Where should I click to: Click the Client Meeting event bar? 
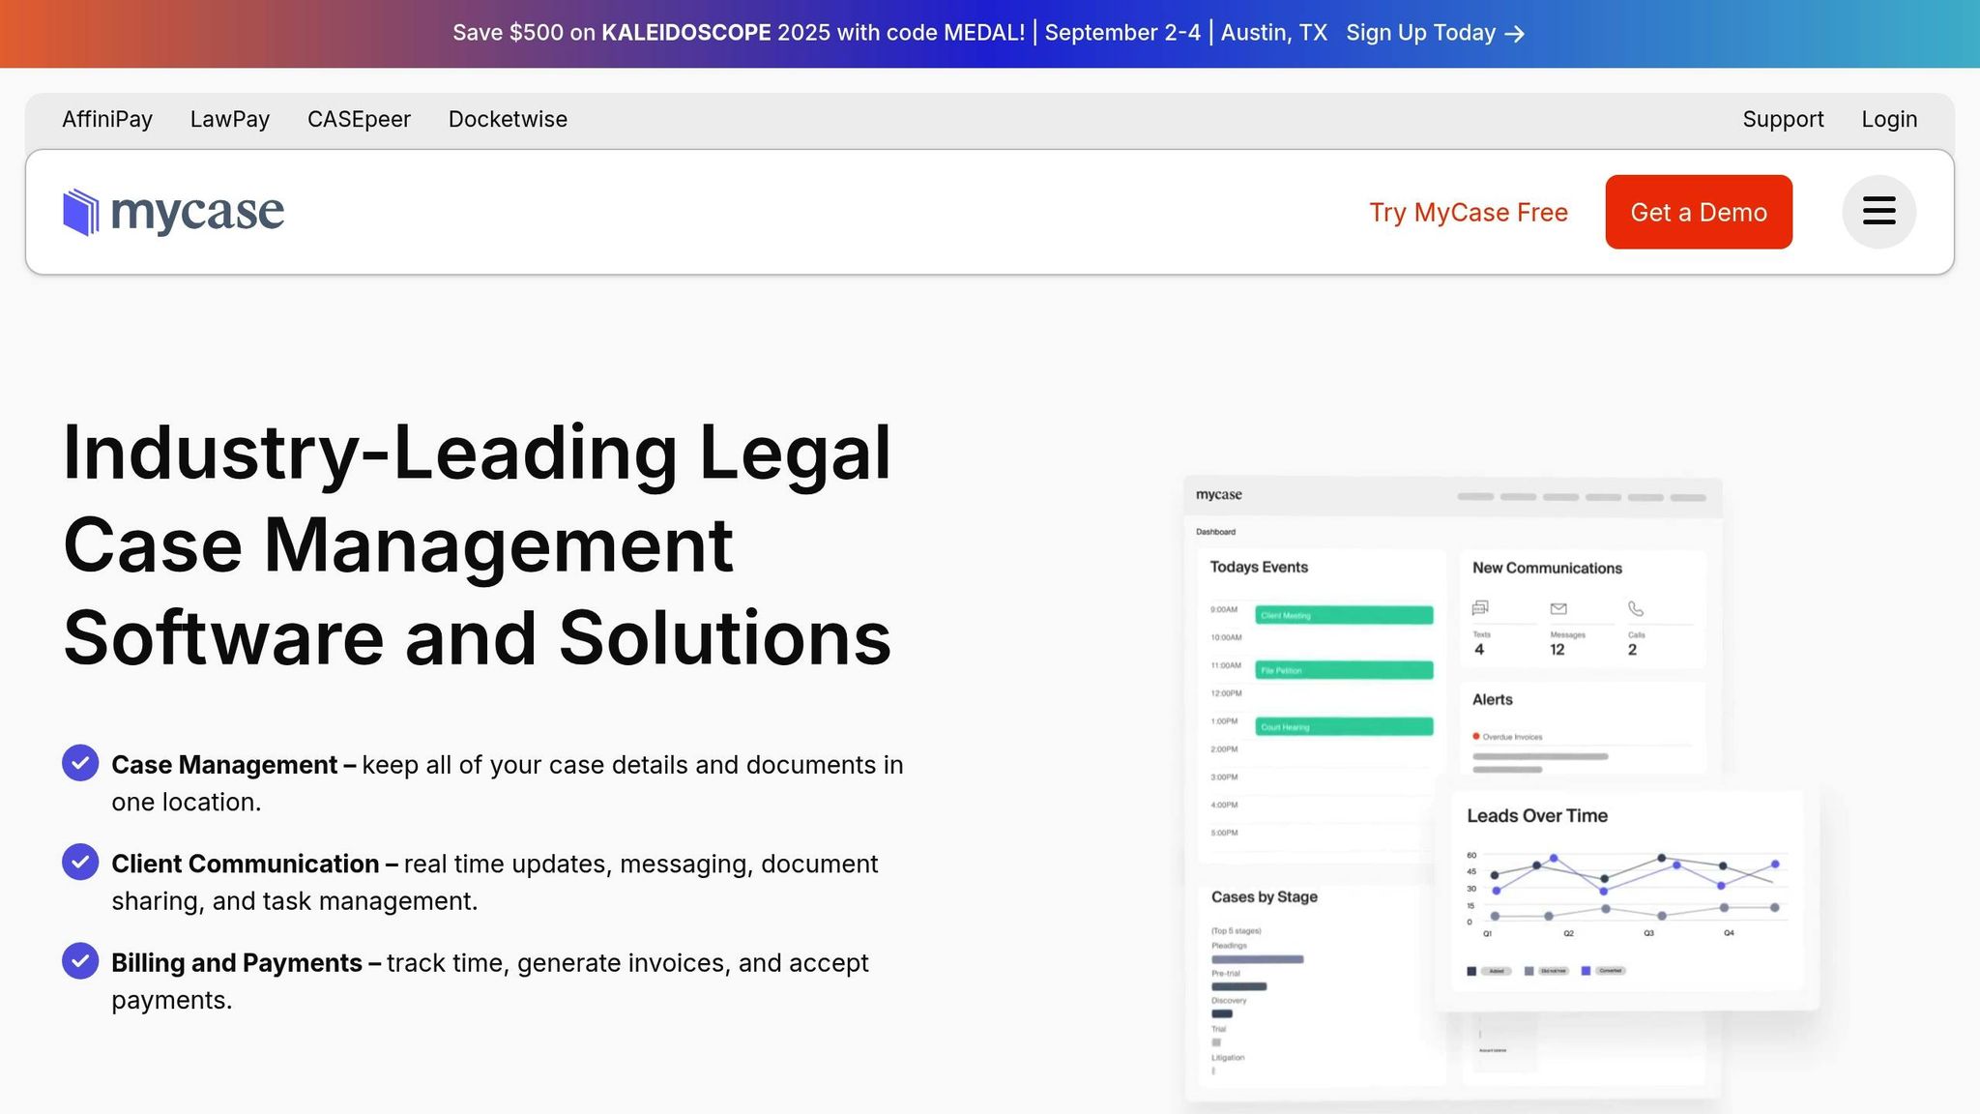click(1344, 615)
